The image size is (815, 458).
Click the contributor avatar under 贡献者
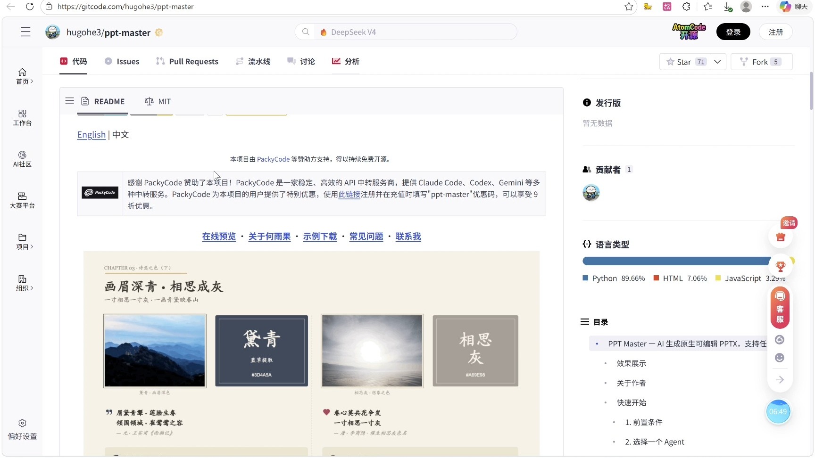click(x=591, y=192)
